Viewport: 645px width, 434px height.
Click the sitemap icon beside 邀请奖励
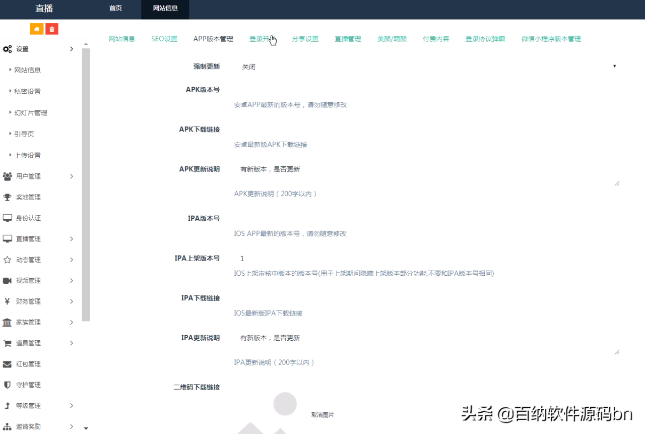[x=8, y=426]
